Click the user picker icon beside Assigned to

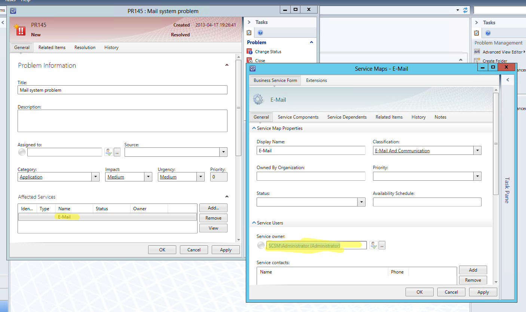(108, 152)
